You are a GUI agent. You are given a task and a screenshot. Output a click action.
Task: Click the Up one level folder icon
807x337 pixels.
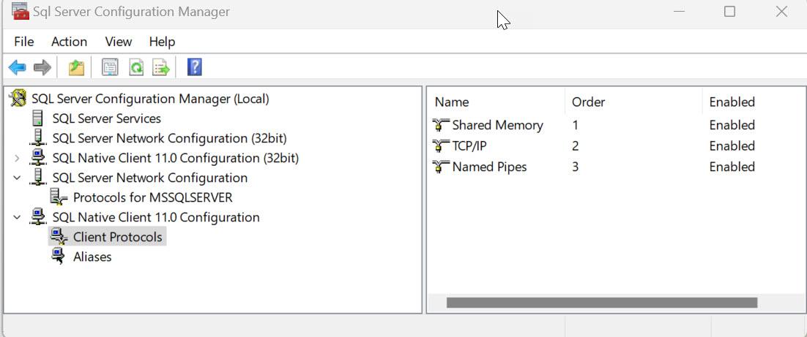[76, 68]
